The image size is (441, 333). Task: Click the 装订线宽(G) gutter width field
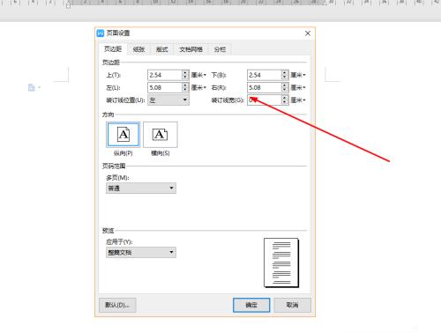264,100
